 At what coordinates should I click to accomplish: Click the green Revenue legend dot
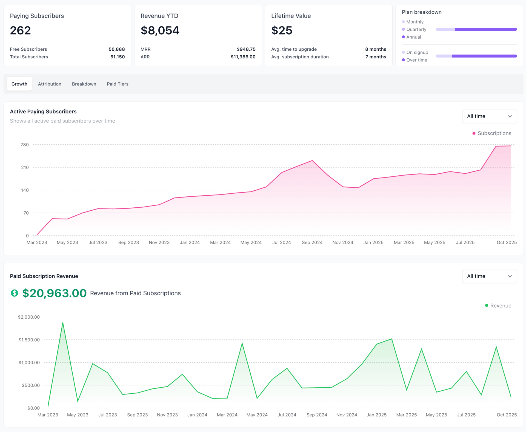tap(487, 305)
